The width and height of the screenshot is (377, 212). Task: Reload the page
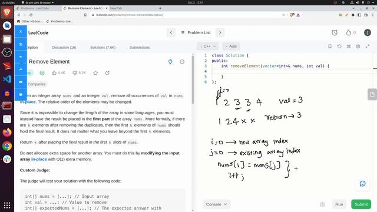tap(31, 15)
